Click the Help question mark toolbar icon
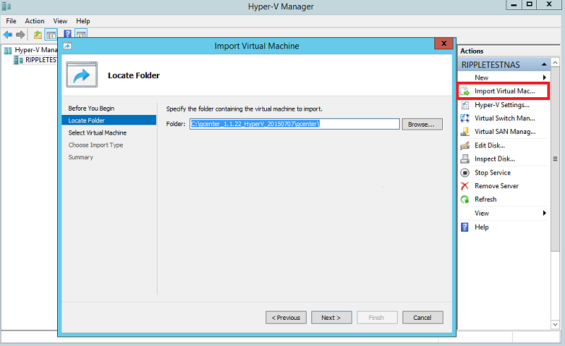565x346 pixels. click(67, 34)
